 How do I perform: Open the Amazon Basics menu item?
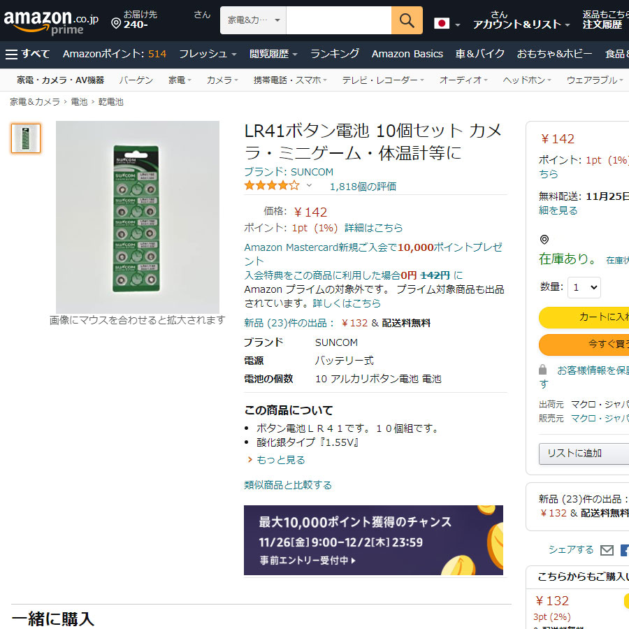coord(407,54)
